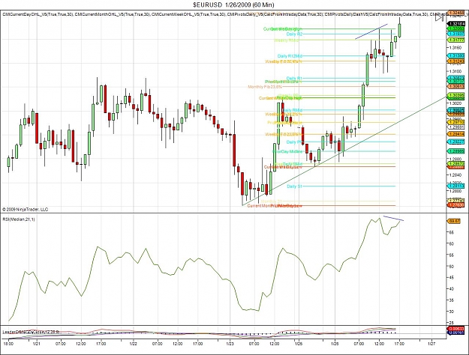Select the PriorDay Midline label
The height and width of the screenshot is (355, 469).
coord(287,151)
